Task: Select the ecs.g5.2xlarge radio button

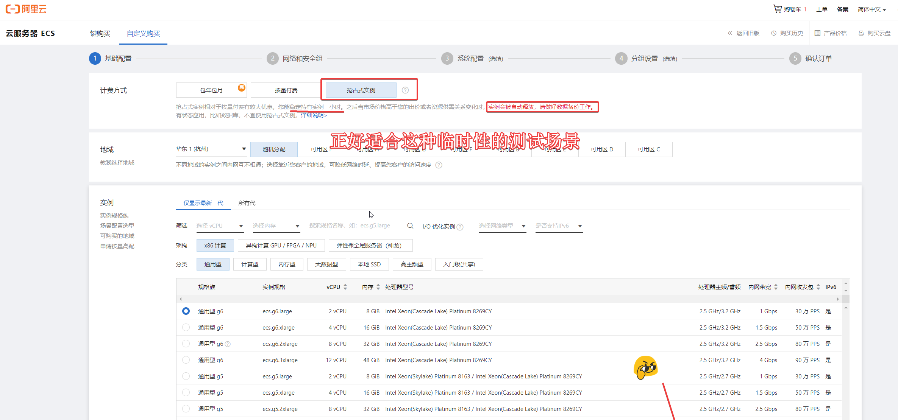Action: tap(186, 409)
